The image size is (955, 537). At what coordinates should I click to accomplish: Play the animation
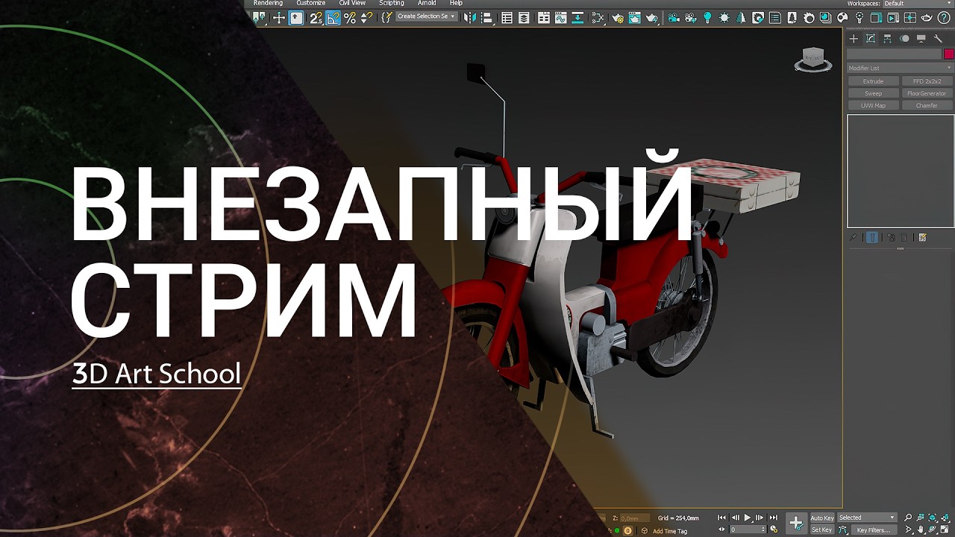748,518
